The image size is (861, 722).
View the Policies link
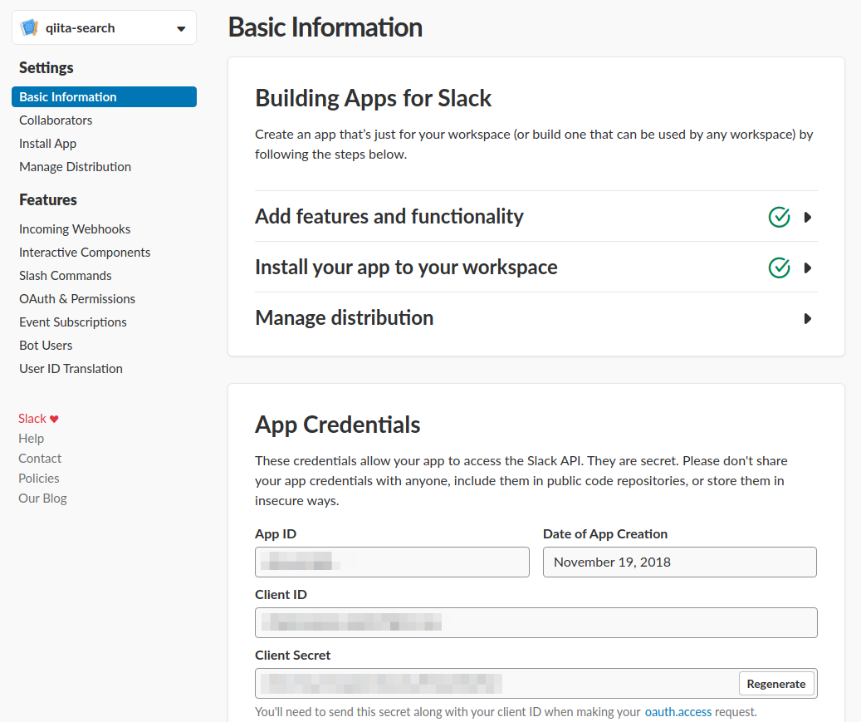pos(39,479)
